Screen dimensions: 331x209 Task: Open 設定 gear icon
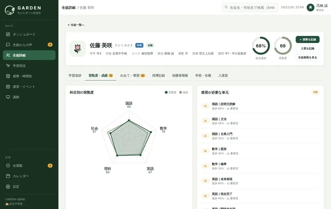8,186
